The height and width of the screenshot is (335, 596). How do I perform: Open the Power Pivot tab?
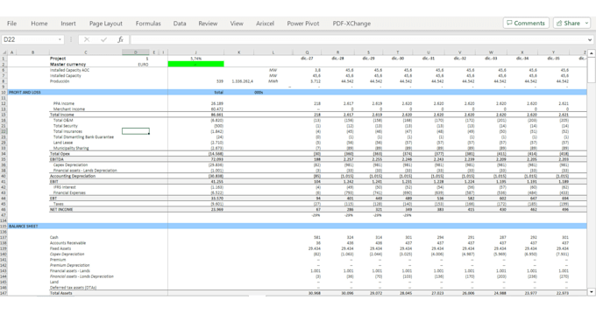[303, 24]
